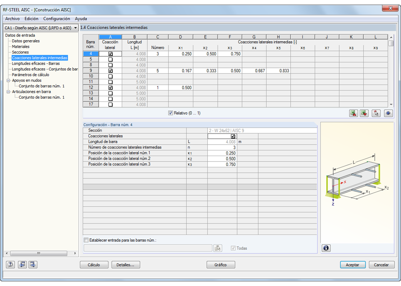Screen dimensions: 401x286
Task: Go to next input window icon
Action: click(33, 264)
